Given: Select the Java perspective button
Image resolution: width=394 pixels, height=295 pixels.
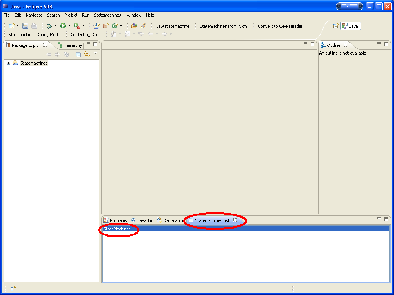Looking at the screenshot, I should pyautogui.click(x=351, y=26).
